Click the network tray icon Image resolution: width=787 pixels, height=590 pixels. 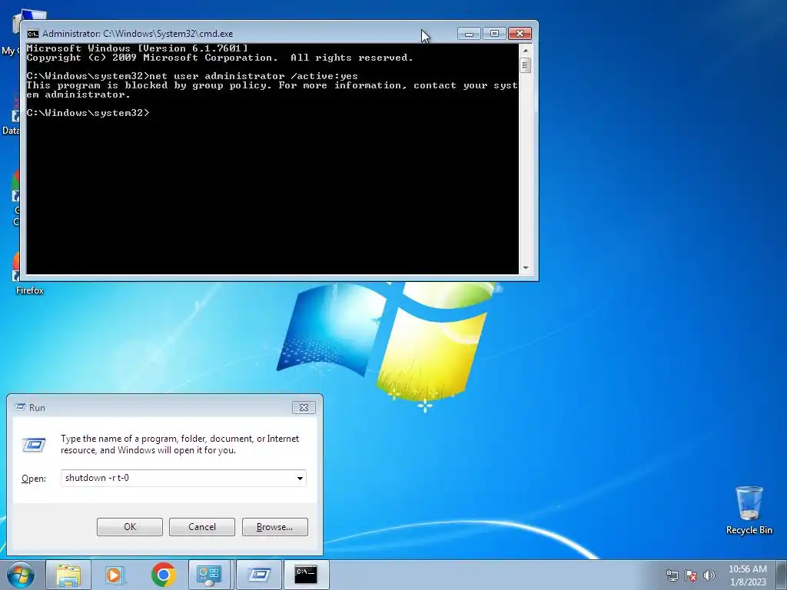pos(672,575)
